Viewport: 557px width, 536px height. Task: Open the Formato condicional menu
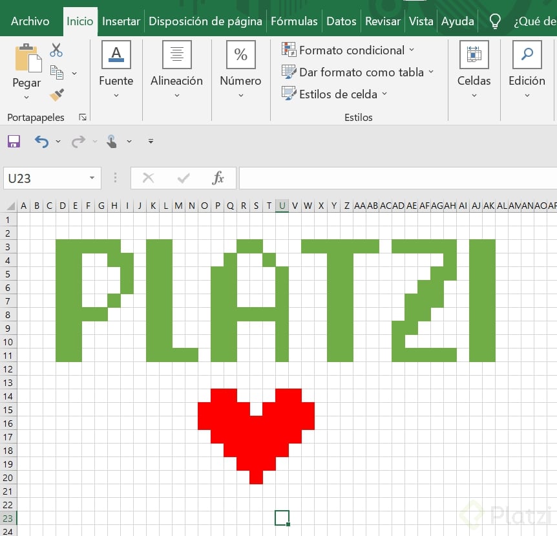pyautogui.click(x=348, y=50)
